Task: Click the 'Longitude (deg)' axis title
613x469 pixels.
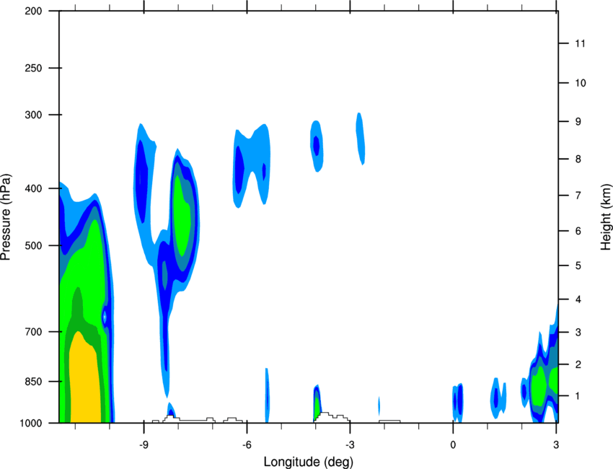Action: click(309, 462)
